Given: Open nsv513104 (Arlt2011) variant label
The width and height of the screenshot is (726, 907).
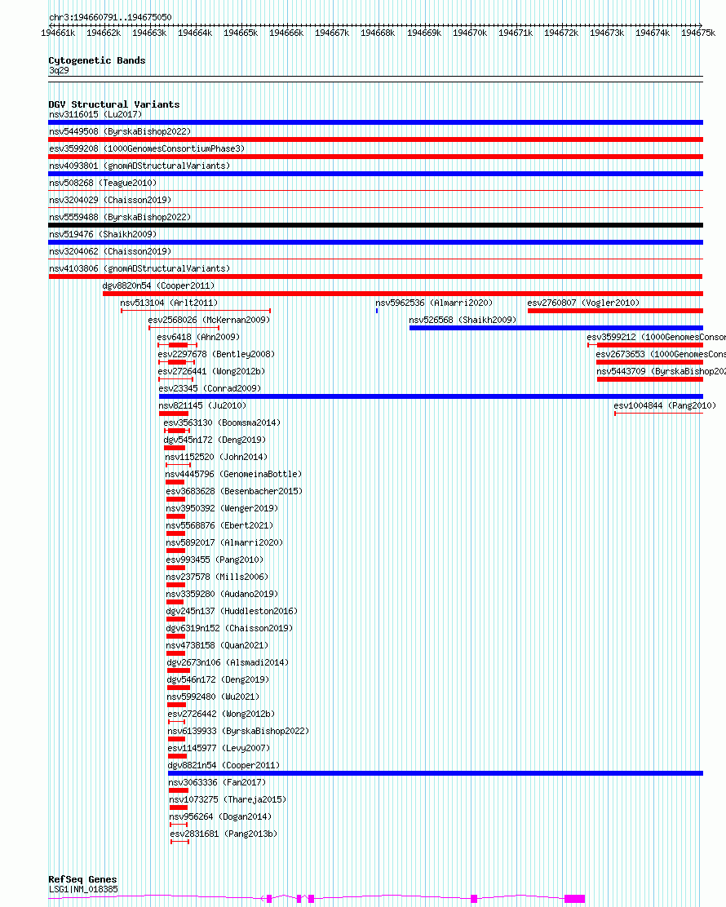Looking at the screenshot, I should [x=169, y=303].
